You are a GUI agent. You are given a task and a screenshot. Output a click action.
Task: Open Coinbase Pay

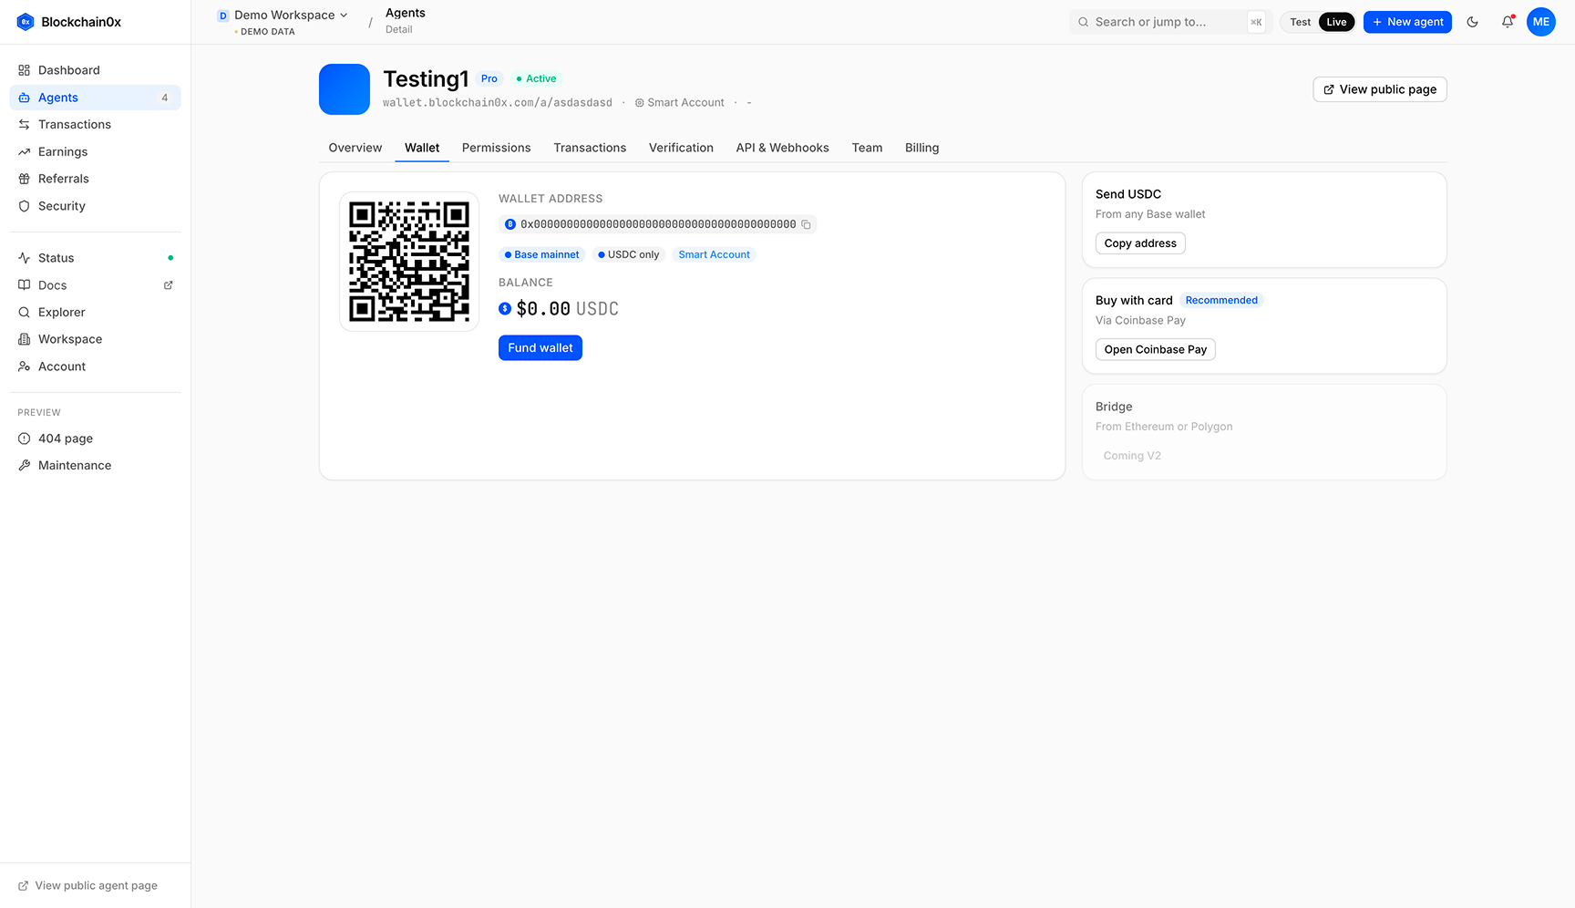pos(1155,349)
